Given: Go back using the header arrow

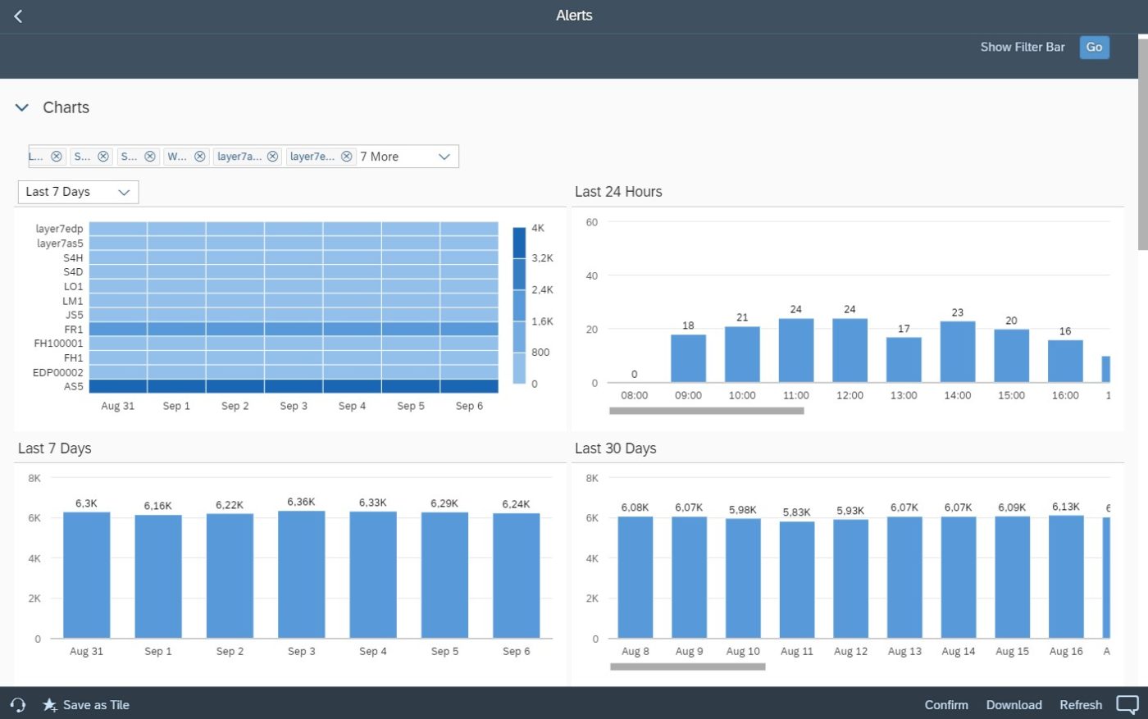Looking at the screenshot, I should 18,16.
